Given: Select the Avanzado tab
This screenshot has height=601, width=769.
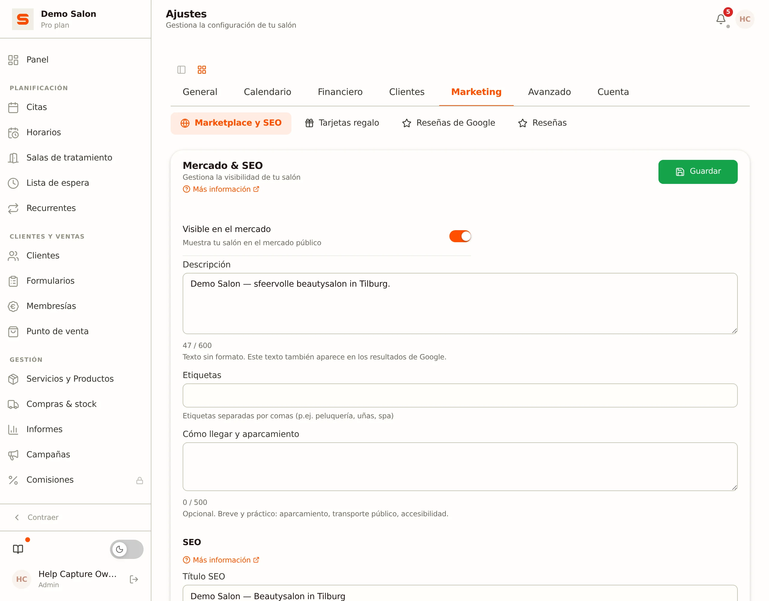Looking at the screenshot, I should (x=549, y=92).
